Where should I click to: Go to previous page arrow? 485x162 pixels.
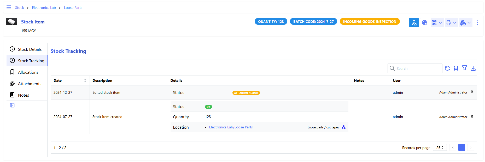pos(453,147)
